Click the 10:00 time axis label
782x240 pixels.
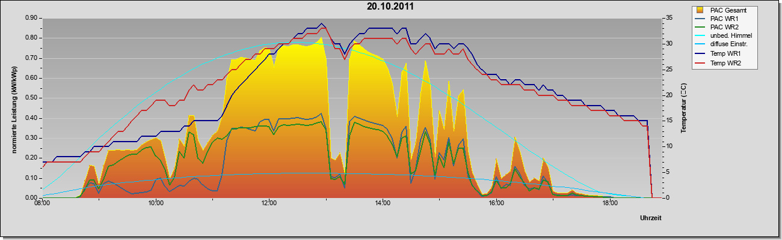click(x=156, y=203)
